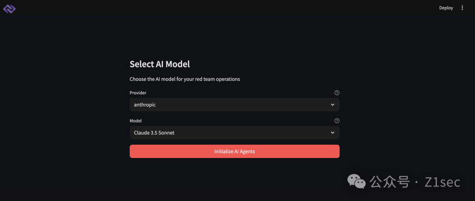The width and height of the screenshot is (475, 201).
Task: Click the 'Model' field label
Action: pyautogui.click(x=136, y=121)
